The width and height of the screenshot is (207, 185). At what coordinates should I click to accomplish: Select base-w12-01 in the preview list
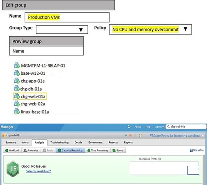[33, 73]
